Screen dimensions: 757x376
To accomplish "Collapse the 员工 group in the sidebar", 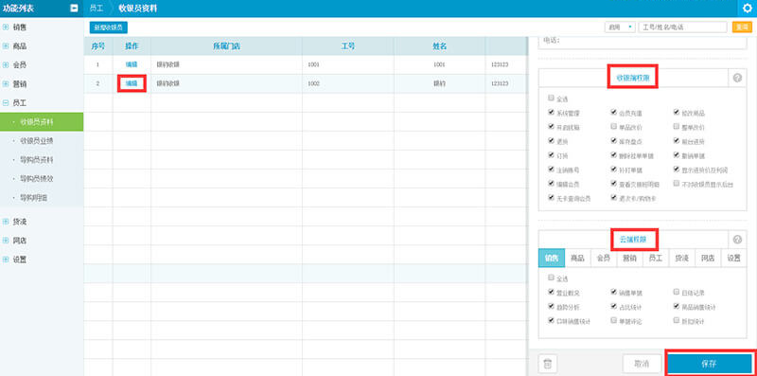I will pyautogui.click(x=6, y=102).
